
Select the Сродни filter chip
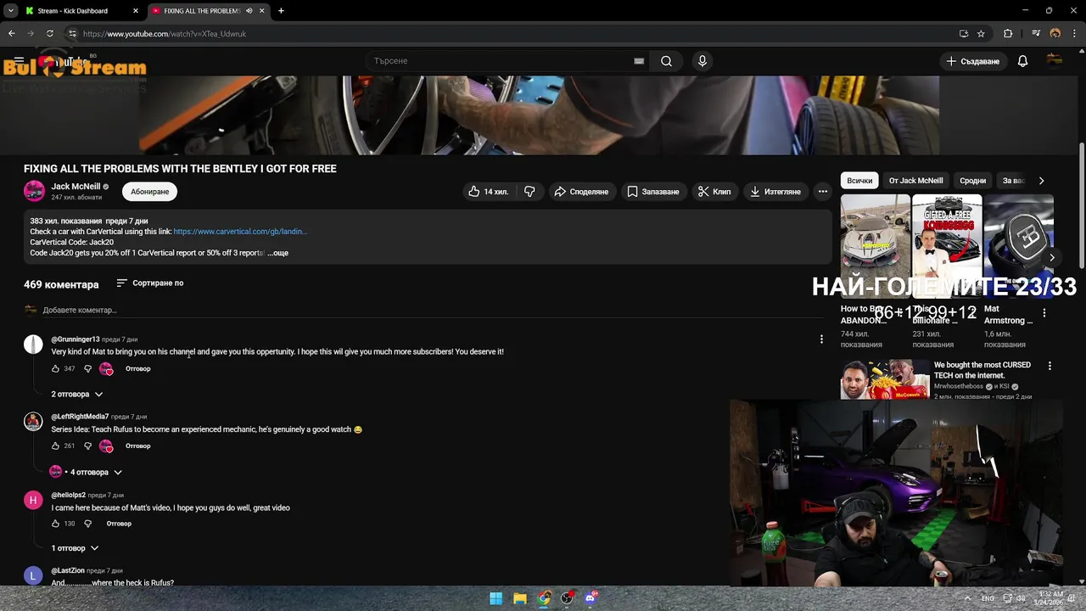click(972, 181)
